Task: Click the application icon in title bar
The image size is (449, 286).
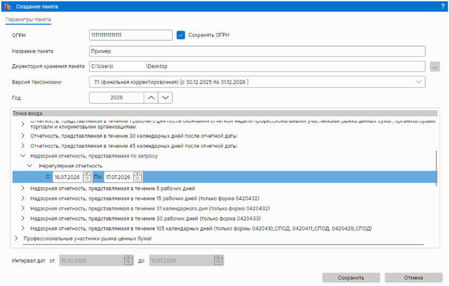Action: point(7,6)
